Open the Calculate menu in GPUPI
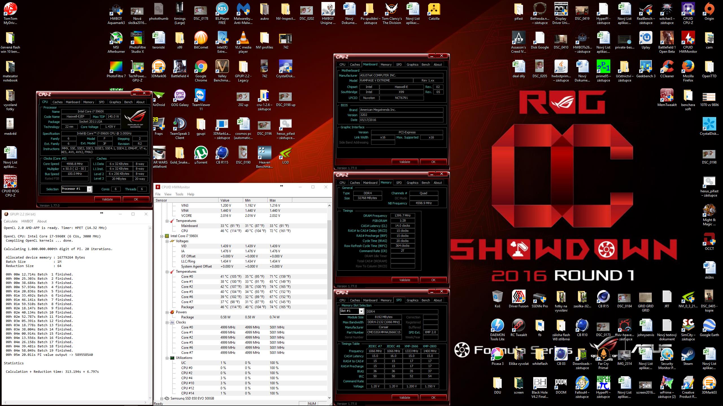The width and height of the screenshot is (723, 406). tap(11, 221)
